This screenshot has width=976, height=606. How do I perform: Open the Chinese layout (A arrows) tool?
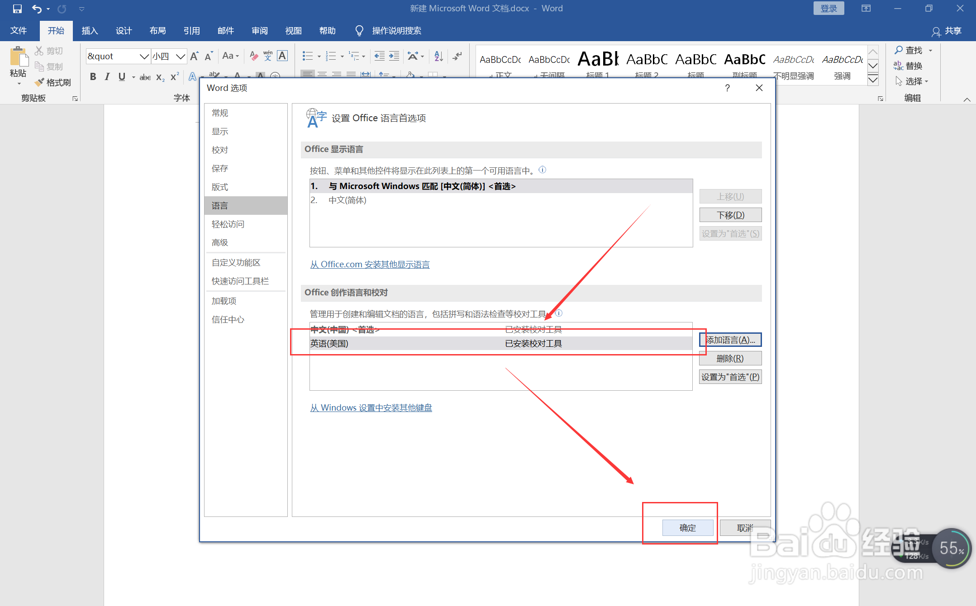pyautogui.click(x=413, y=56)
